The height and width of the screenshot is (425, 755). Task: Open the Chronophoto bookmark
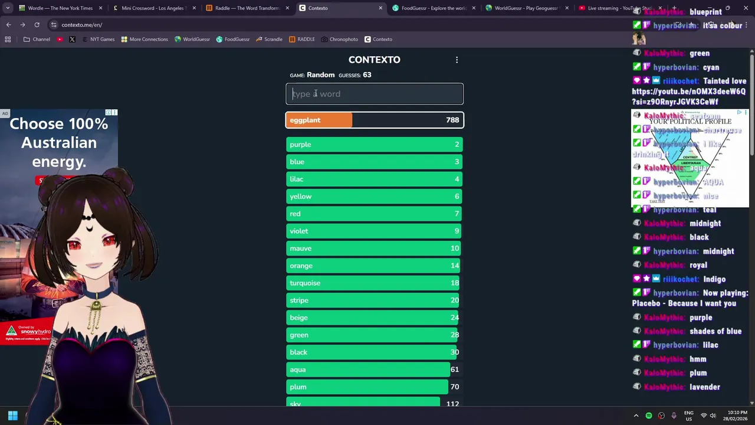coord(340,39)
